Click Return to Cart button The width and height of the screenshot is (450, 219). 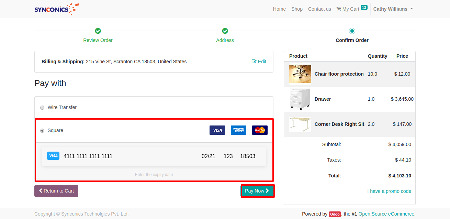click(x=56, y=191)
